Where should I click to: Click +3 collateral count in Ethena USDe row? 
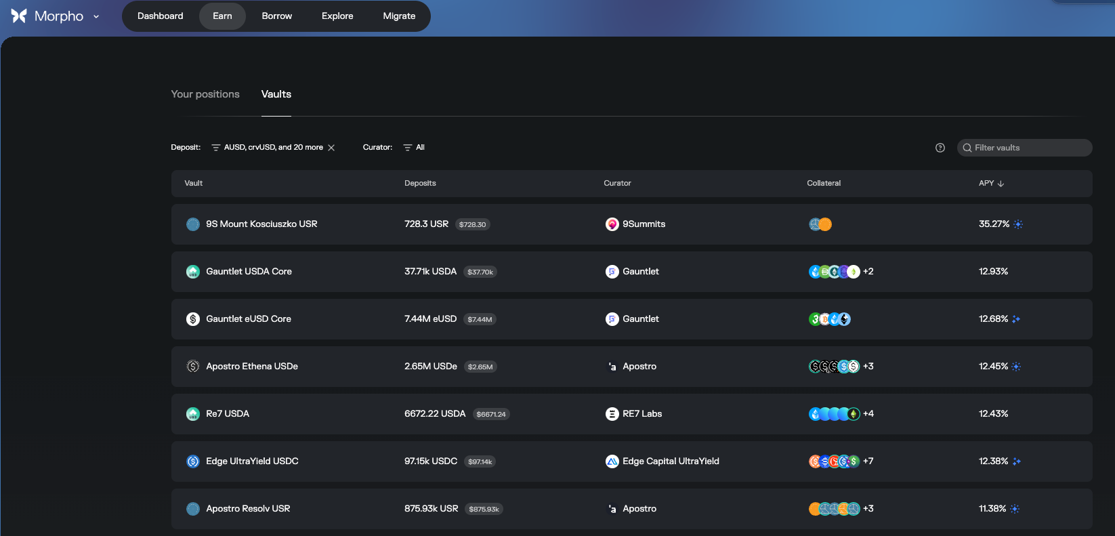tap(868, 367)
